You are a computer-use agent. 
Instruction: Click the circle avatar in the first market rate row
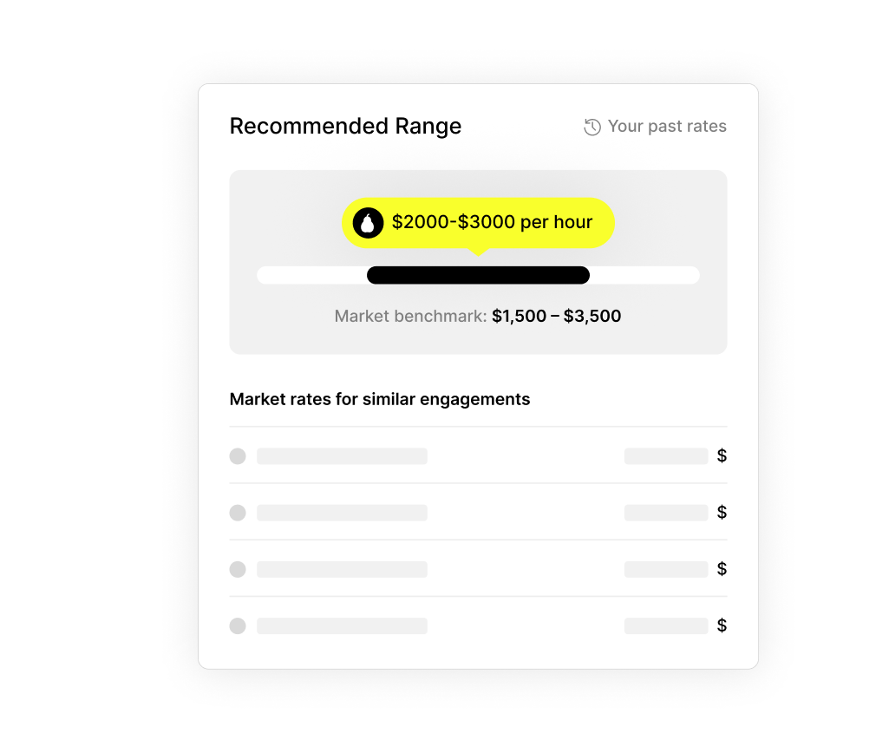pos(238,455)
